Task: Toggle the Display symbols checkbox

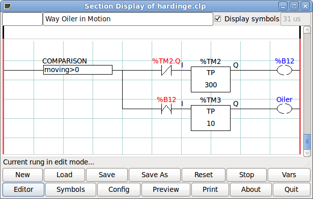Action: 218,19
